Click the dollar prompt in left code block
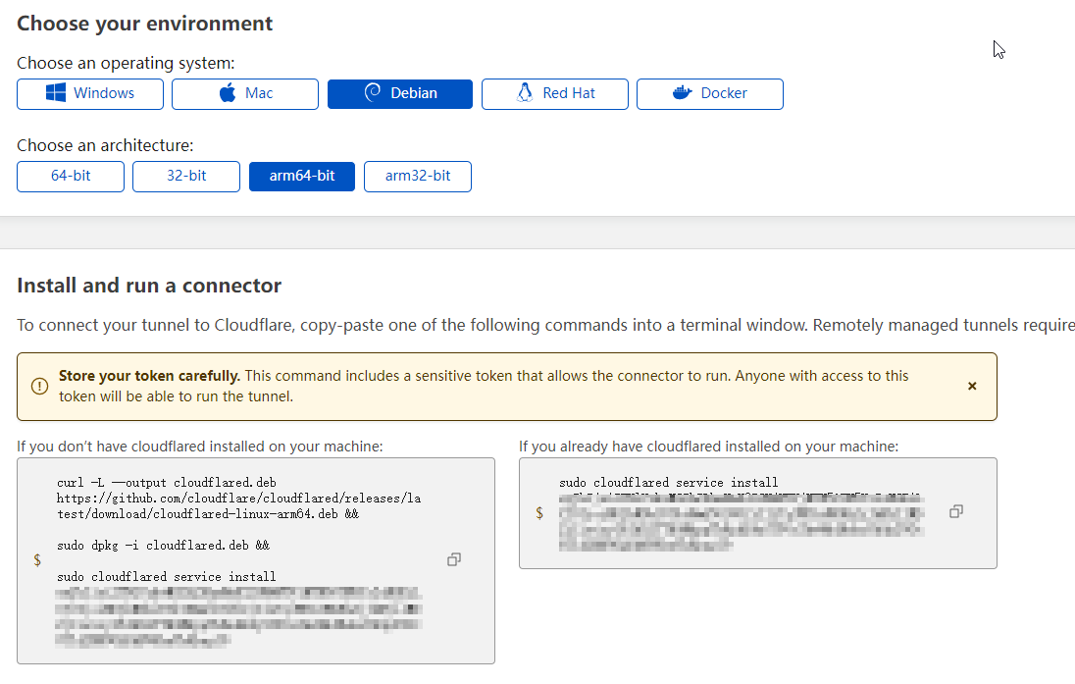Image resolution: width=1075 pixels, height=684 pixels. coord(37,559)
